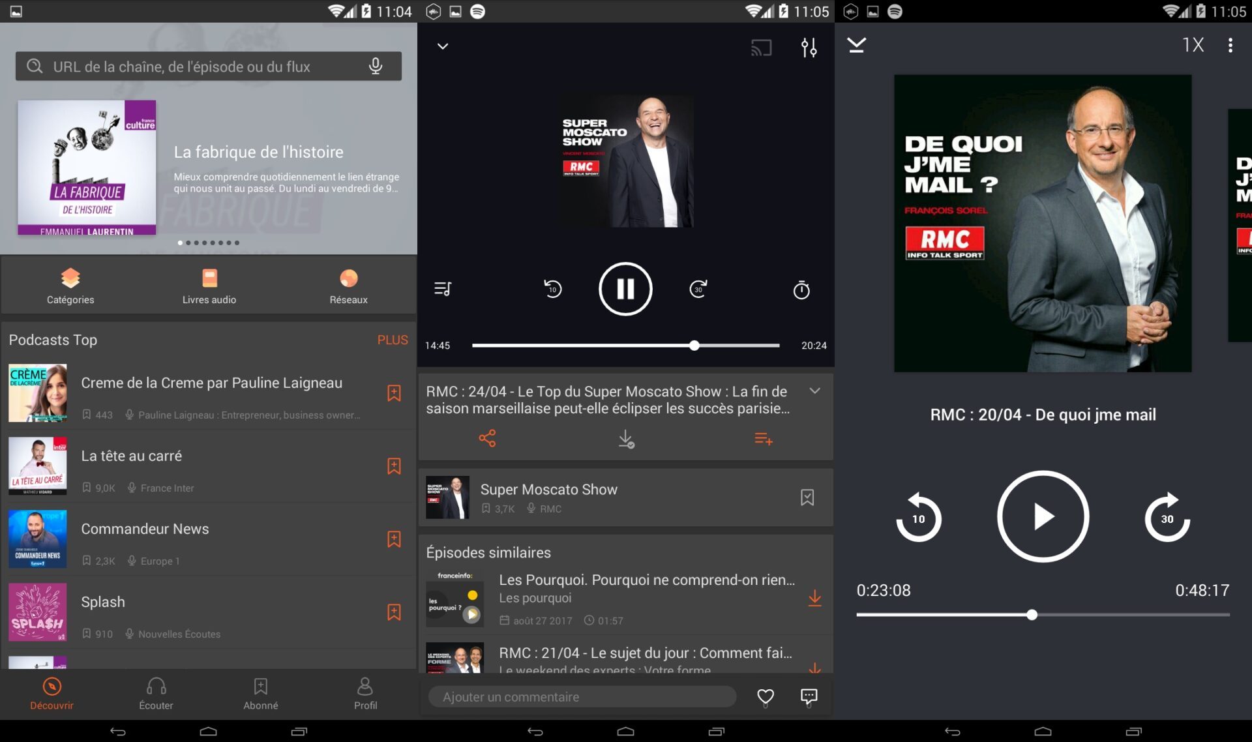
Task: Switch to the Profil tab
Action: click(x=365, y=694)
